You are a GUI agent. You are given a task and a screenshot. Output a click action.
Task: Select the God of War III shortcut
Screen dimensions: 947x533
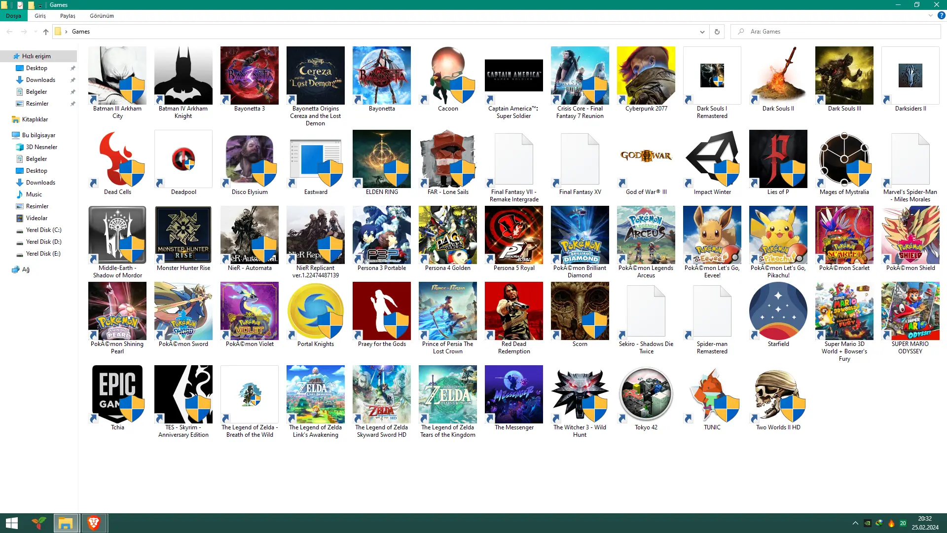pos(646,159)
